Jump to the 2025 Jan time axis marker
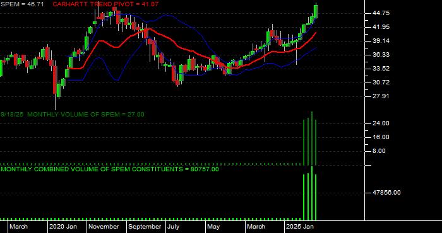 coord(300,227)
